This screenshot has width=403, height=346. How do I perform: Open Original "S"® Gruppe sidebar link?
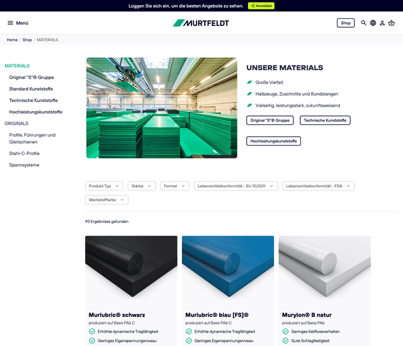point(31,78)
